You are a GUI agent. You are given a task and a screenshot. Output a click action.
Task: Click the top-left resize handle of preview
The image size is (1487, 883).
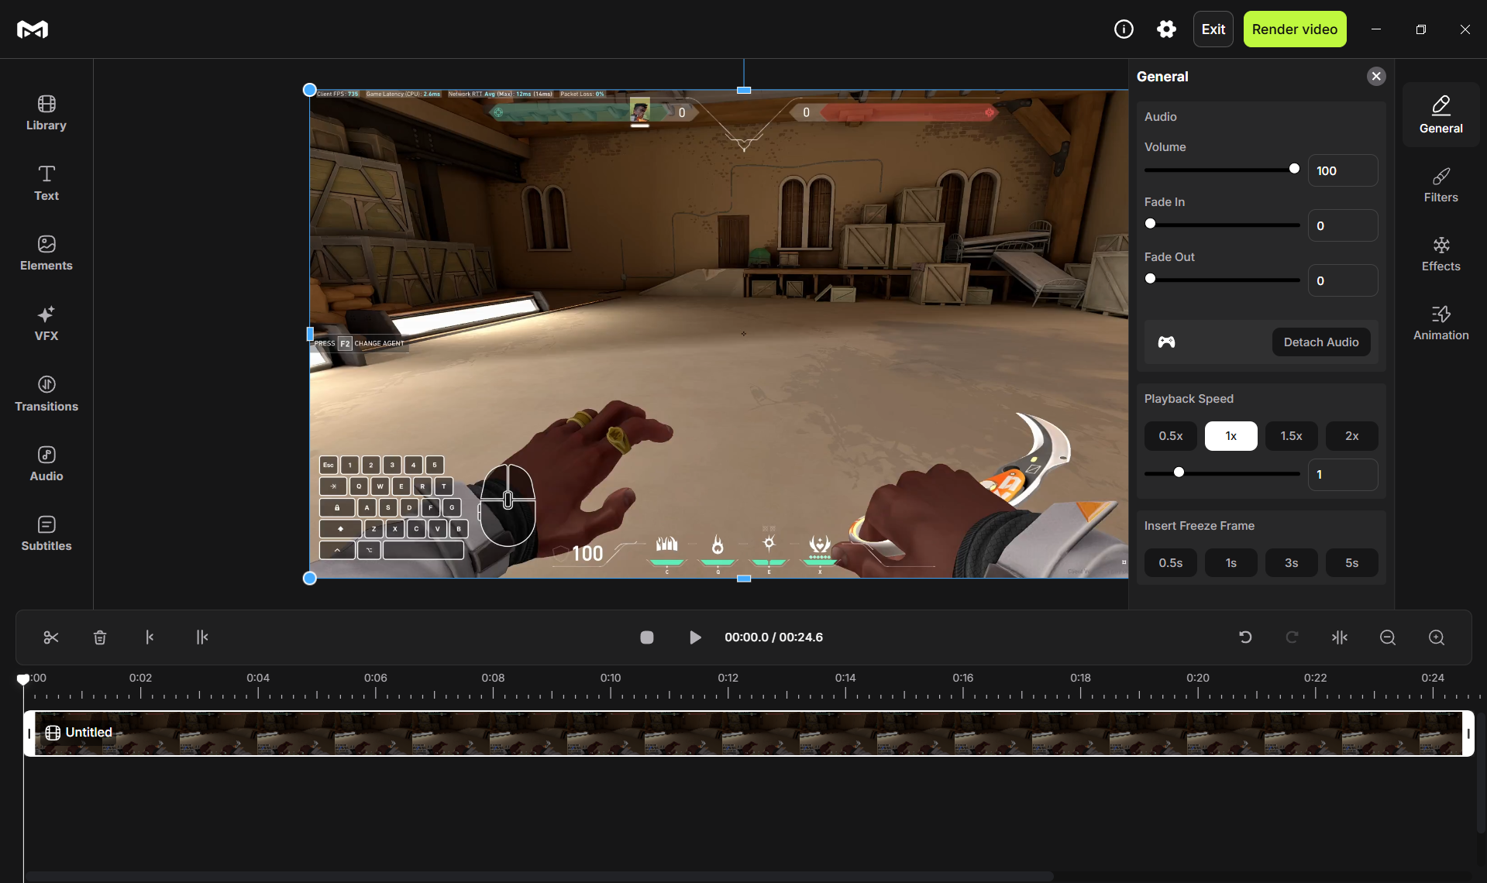(x=309, y=90)
